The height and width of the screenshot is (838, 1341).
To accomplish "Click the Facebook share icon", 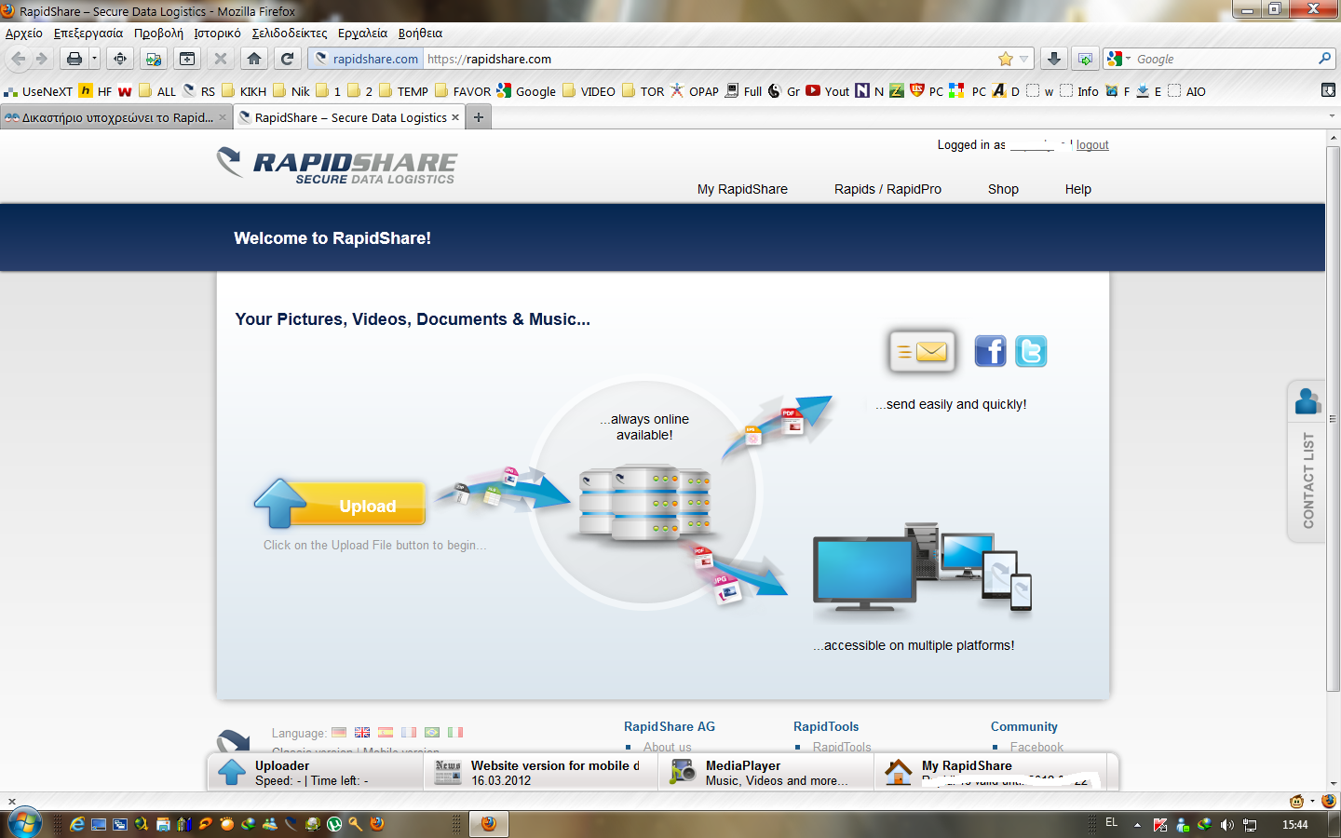I will click(x=990, y=351).
